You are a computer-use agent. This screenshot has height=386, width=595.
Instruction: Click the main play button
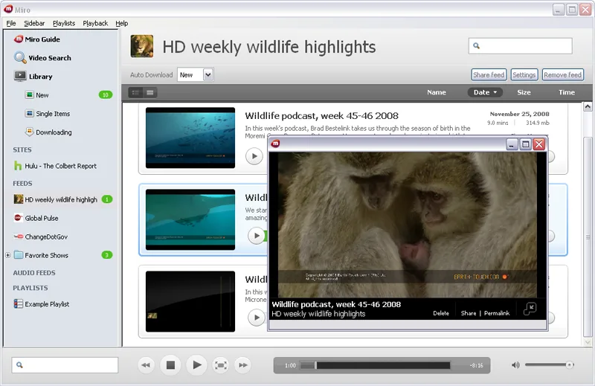[x=196, y=365]
